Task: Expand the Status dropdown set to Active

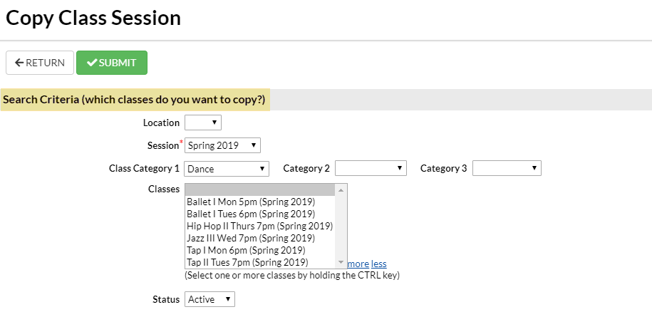Action: pyautogui.click(x=209, y=299)
